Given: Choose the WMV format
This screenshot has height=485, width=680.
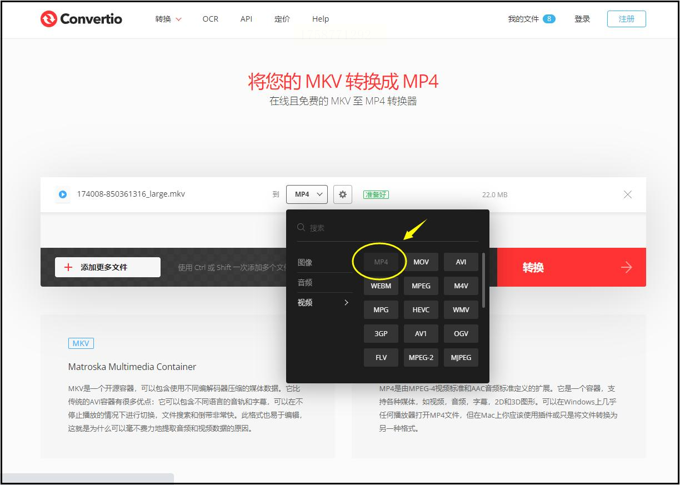Looking at the screenshot, I should 461,310.
